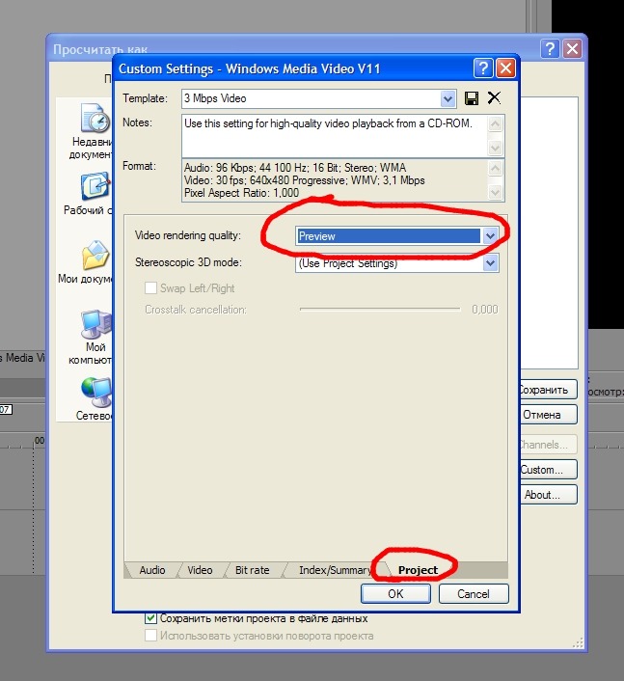Click the Video: 30 fps format line
624x681 pixels.
coord(305,180)
